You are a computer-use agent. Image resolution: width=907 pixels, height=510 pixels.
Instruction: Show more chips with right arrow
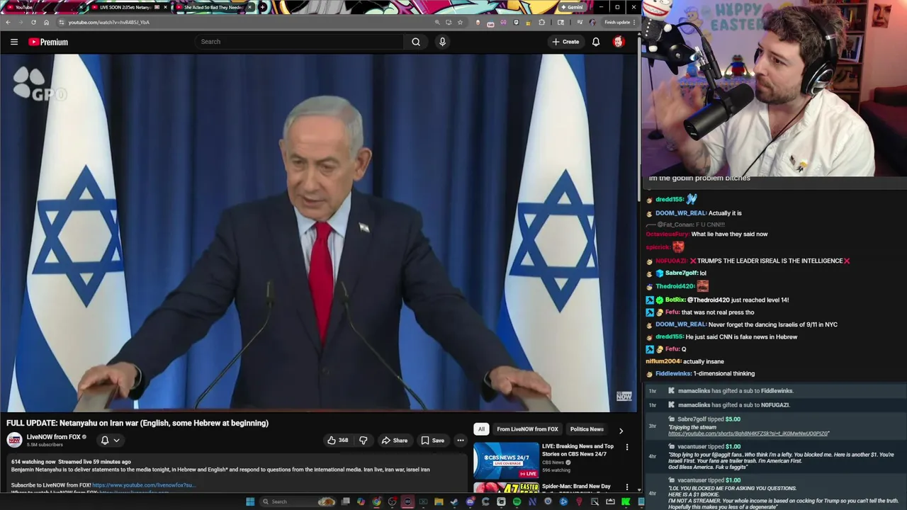pos(621,430)
